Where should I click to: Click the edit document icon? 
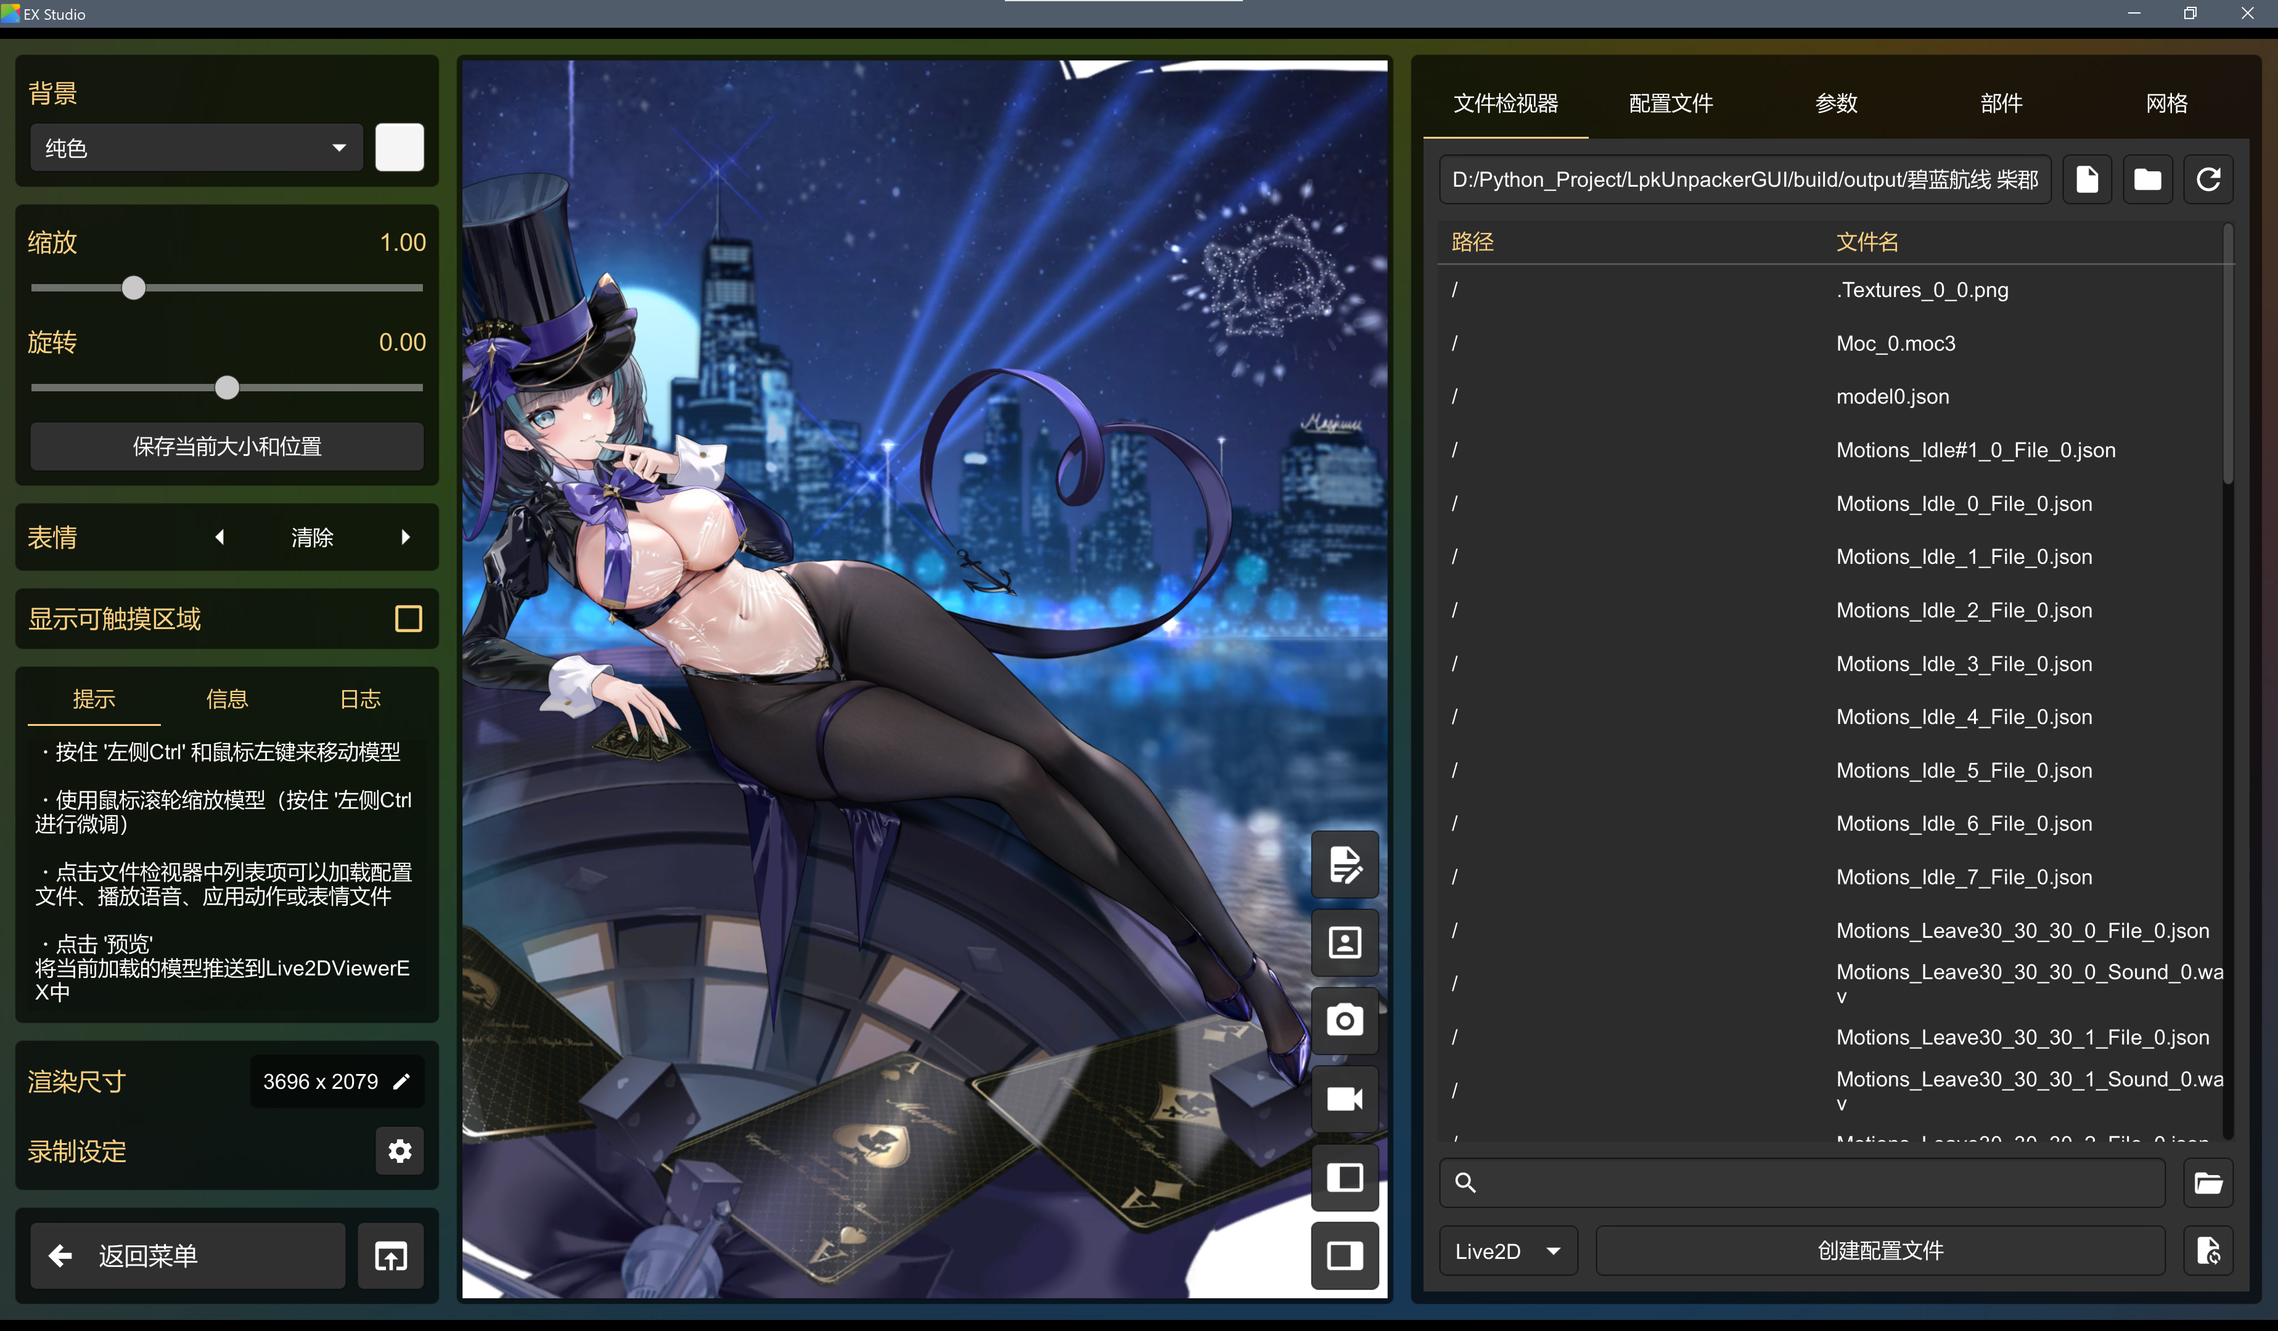pos(1344,865)
